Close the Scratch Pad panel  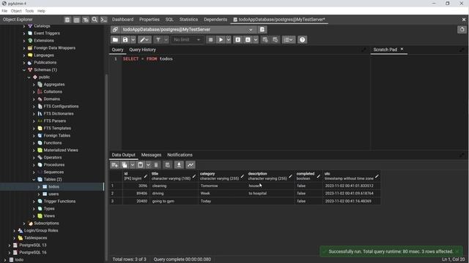coord(402,49)
